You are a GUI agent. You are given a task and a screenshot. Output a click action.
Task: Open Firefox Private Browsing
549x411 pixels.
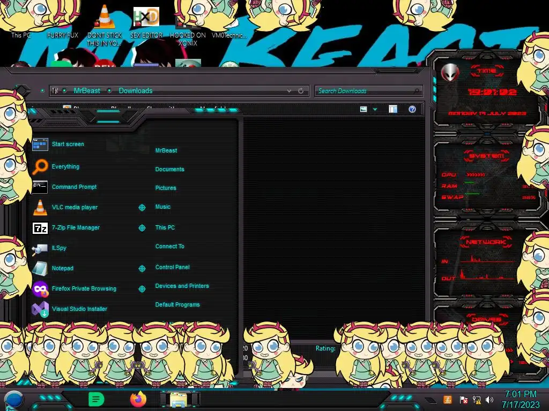pos(84,288)
